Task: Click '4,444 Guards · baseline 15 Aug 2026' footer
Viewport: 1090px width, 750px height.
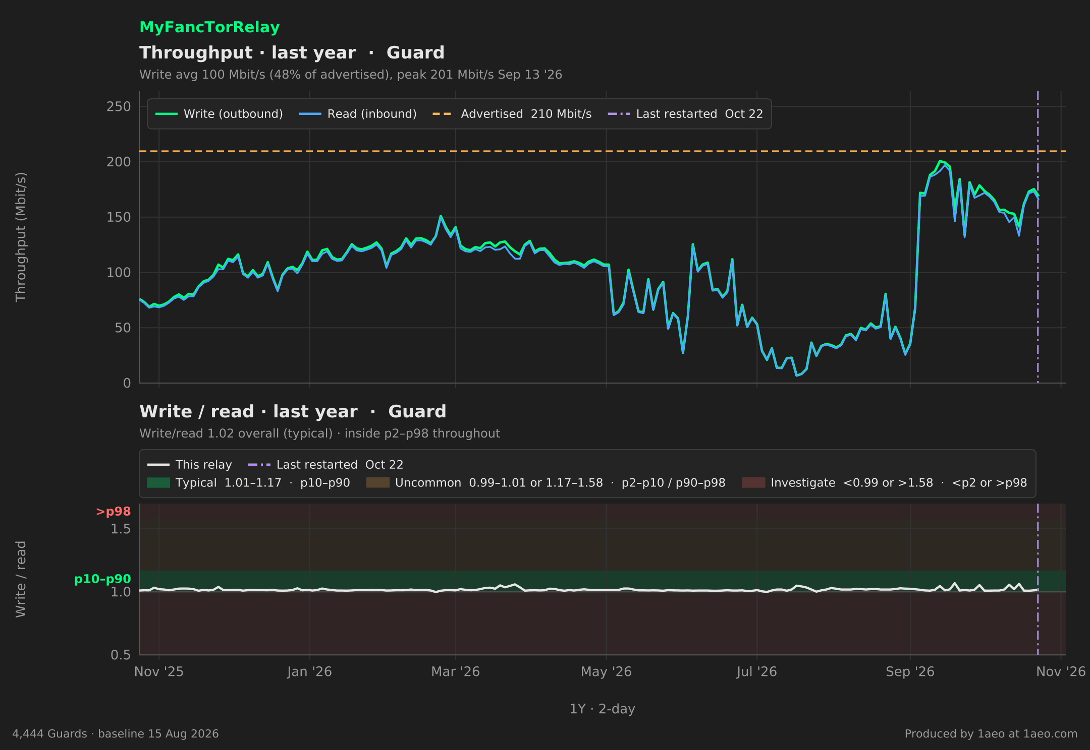Action: (116, 734)
